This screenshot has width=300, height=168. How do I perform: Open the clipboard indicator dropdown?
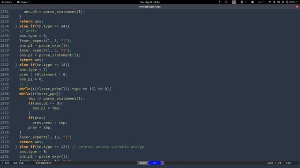coord(243,2)
